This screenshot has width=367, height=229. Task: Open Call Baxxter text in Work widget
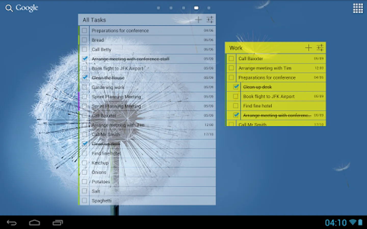coord(251,59)
